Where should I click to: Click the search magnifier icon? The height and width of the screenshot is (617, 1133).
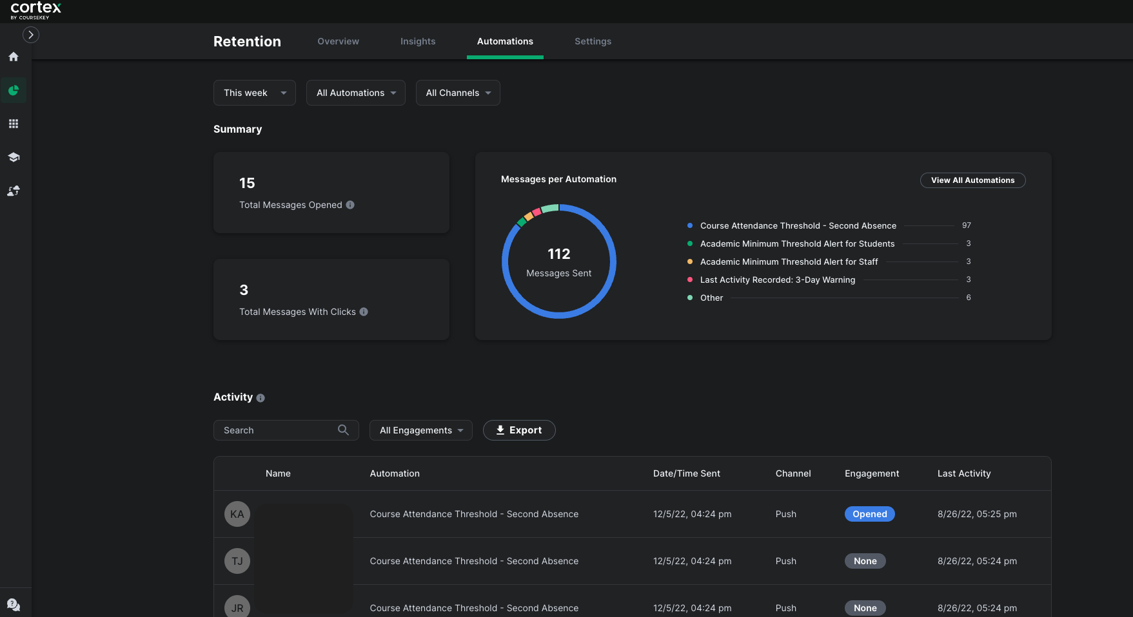tap(343, 430)
